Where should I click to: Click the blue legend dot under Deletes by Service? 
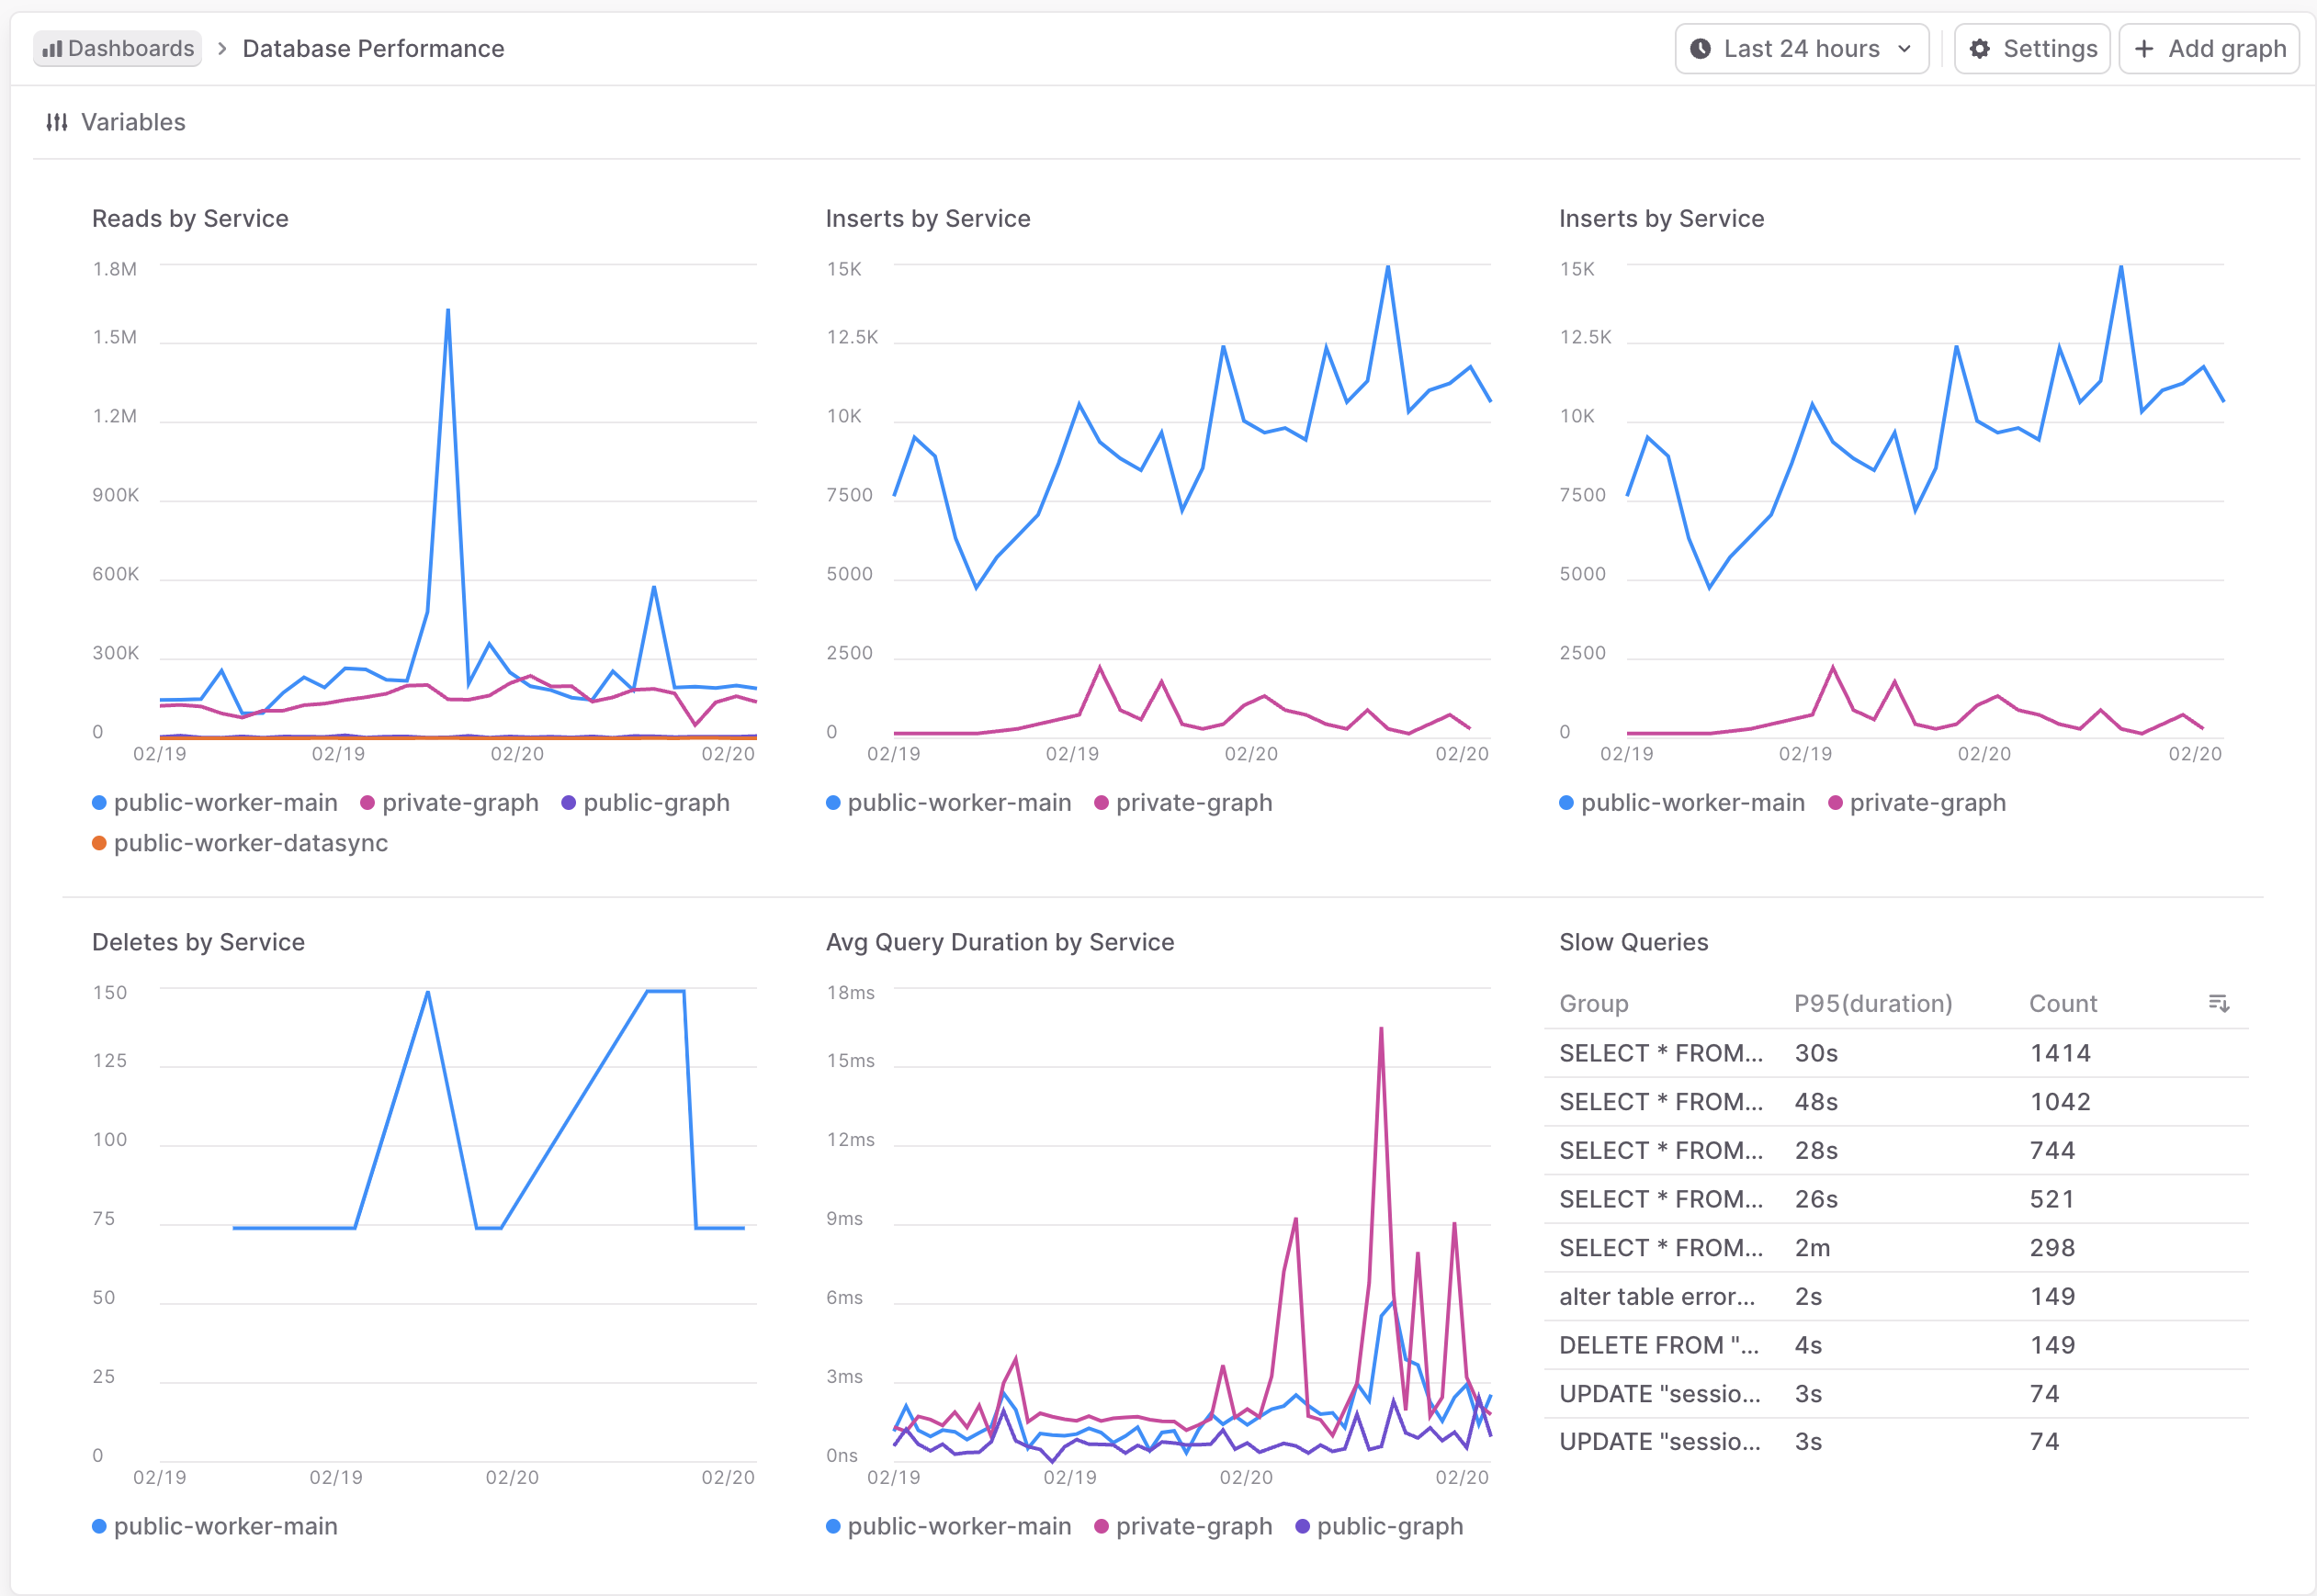(98, 1526)
